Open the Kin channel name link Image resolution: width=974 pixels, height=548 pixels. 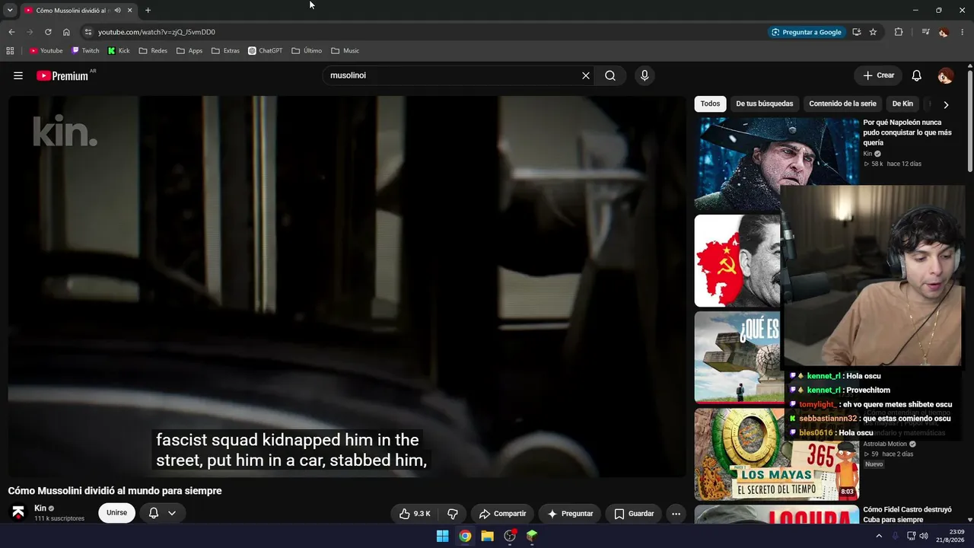coord(40,508)
